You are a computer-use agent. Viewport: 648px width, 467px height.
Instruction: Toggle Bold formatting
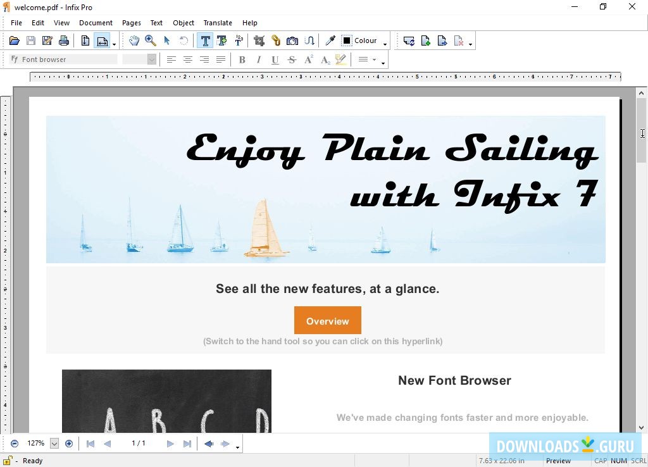pos(242,59)
